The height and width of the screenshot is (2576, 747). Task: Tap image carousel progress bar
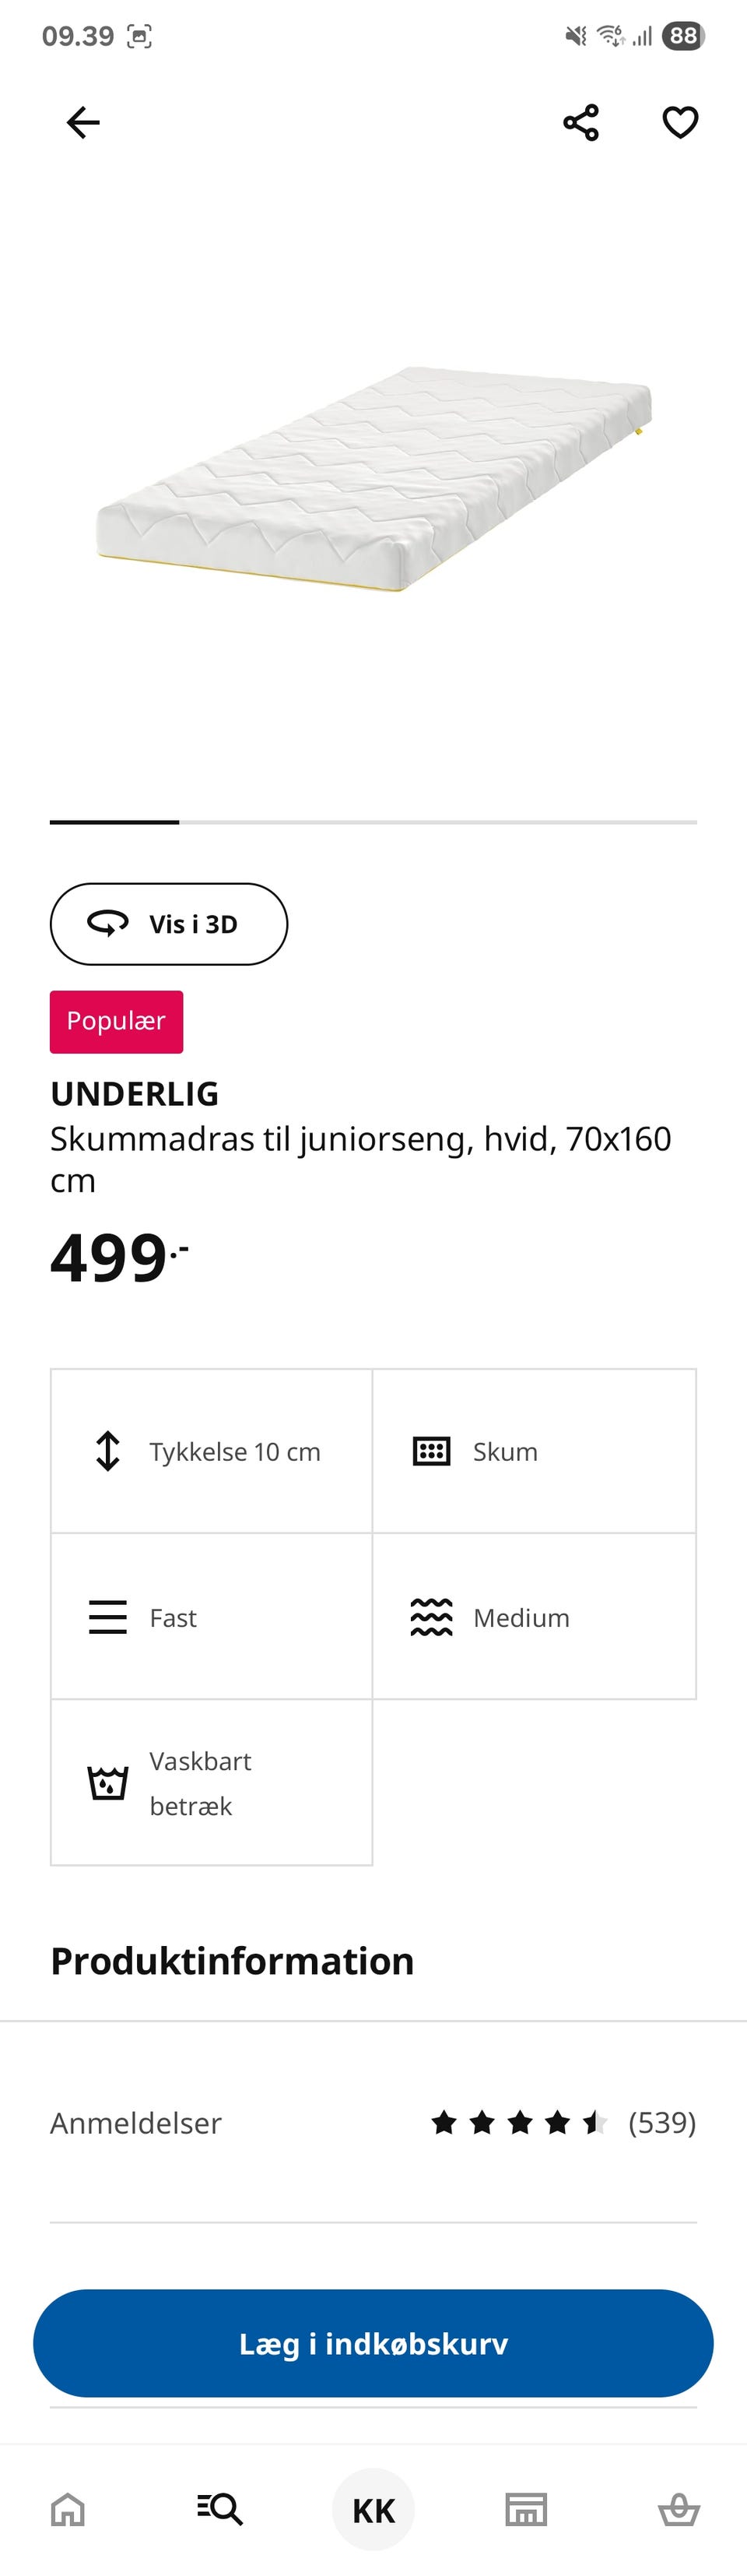[x=373, y=822]
